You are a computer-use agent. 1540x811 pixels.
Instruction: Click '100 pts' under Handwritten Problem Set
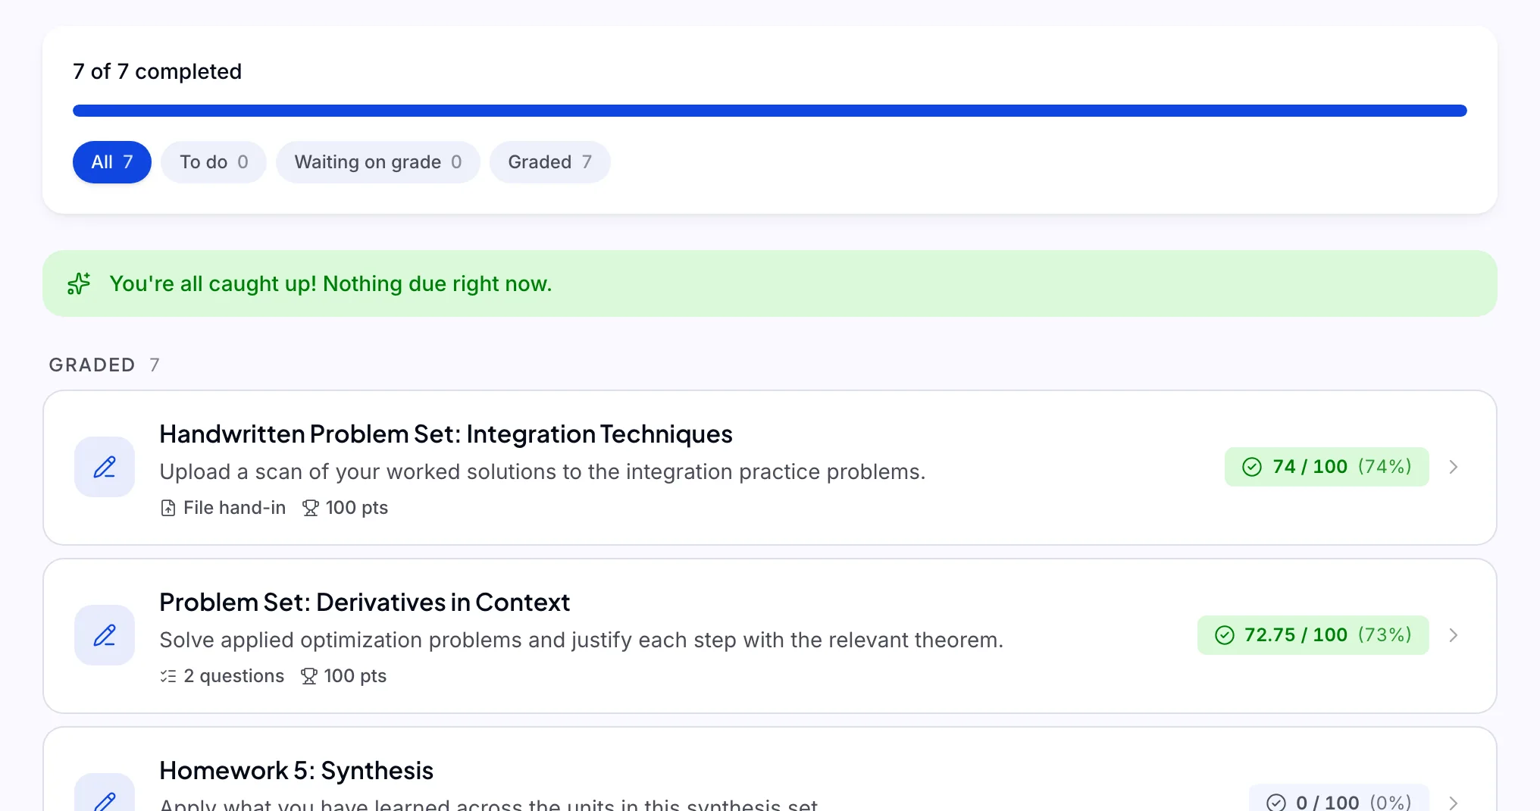[357, 508]
